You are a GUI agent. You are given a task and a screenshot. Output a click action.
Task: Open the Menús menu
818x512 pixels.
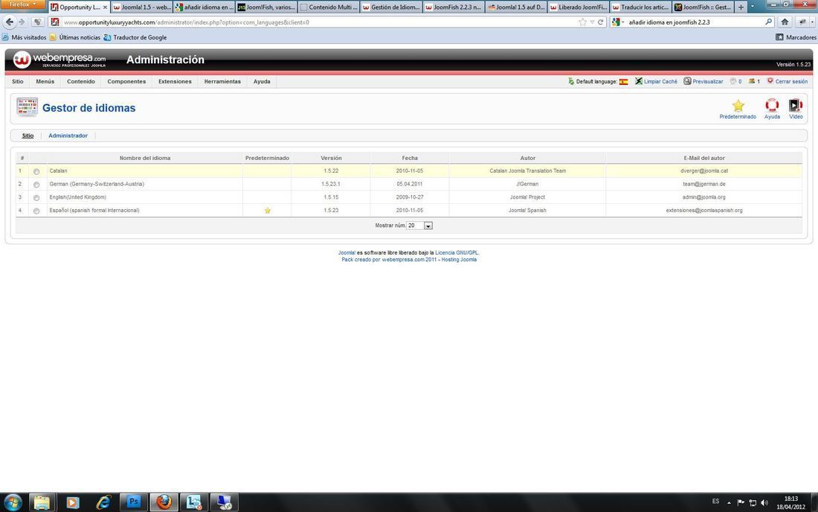(x=45, y=81)
